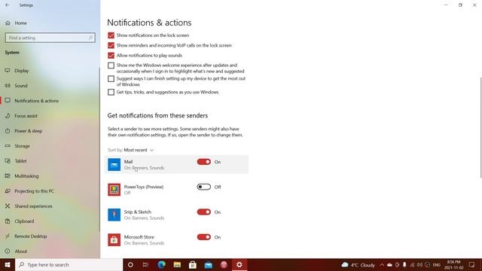Check Suggest ways to finish setting up
This screenshot has height=271, width=482.
point(111,79)
